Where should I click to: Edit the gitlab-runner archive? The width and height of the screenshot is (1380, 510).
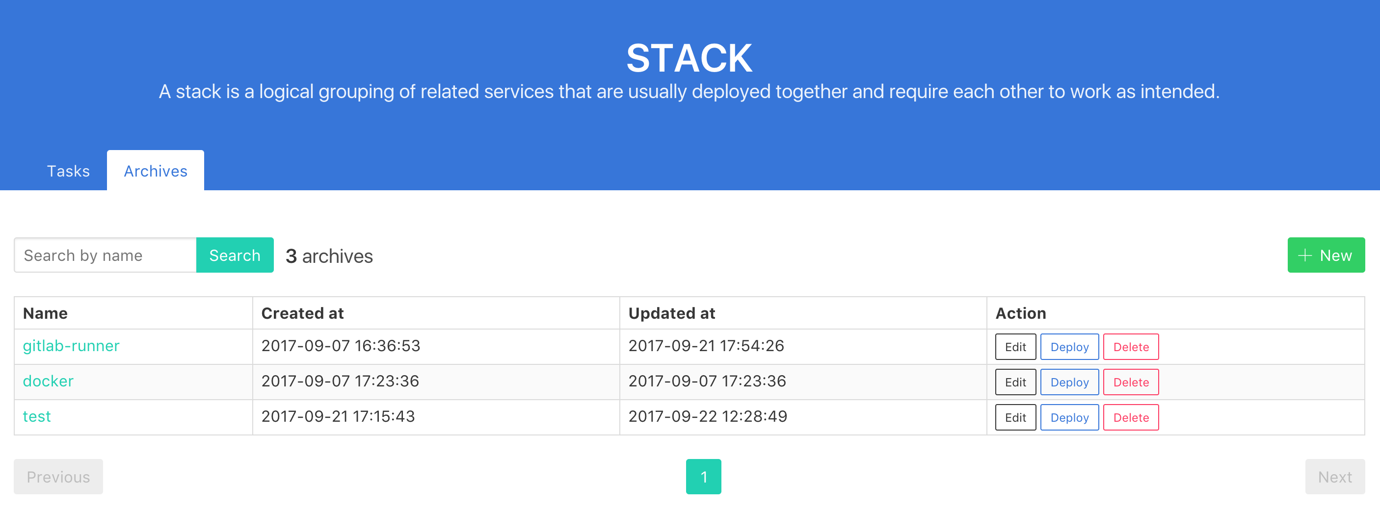click(1015, 347)
